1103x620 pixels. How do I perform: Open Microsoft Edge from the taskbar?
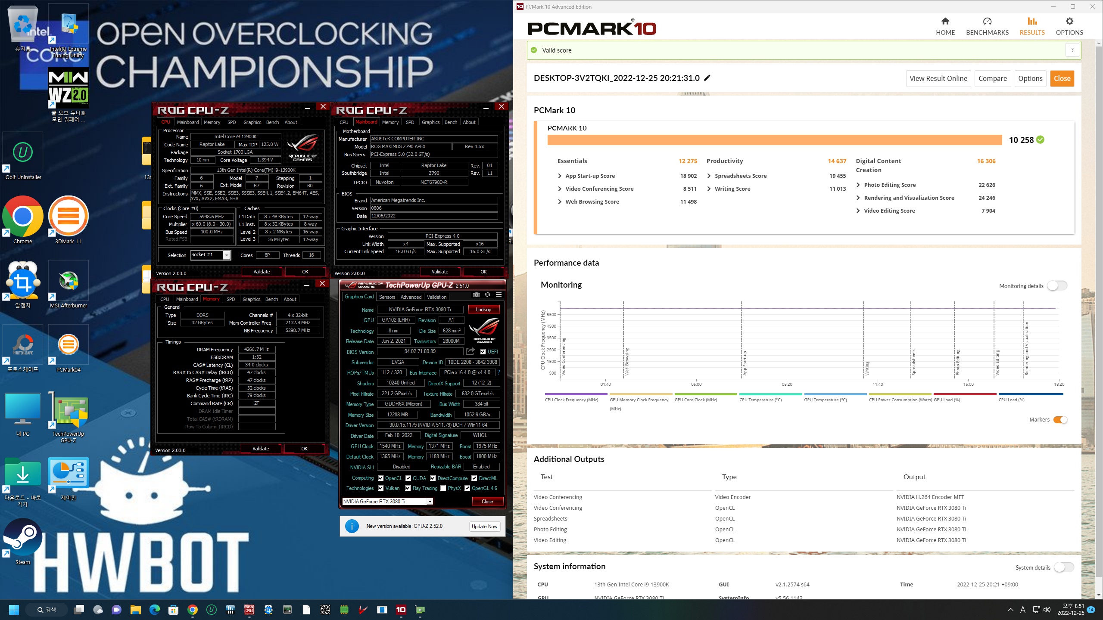(x=155, y=610)
